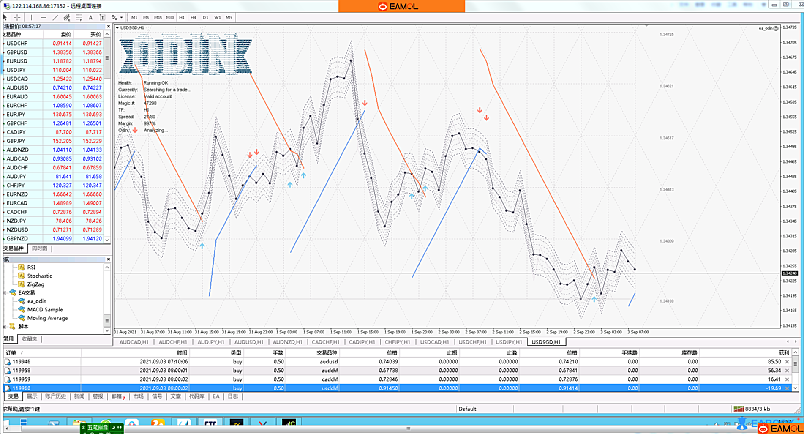Switch to the AUDUSD,H1 chart tab
804x434 pixels.
[x=248, y=342]
